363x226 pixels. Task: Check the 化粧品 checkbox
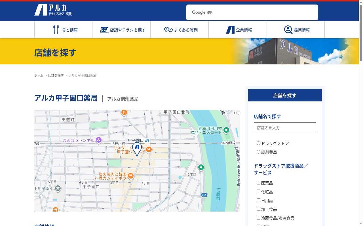258,192
